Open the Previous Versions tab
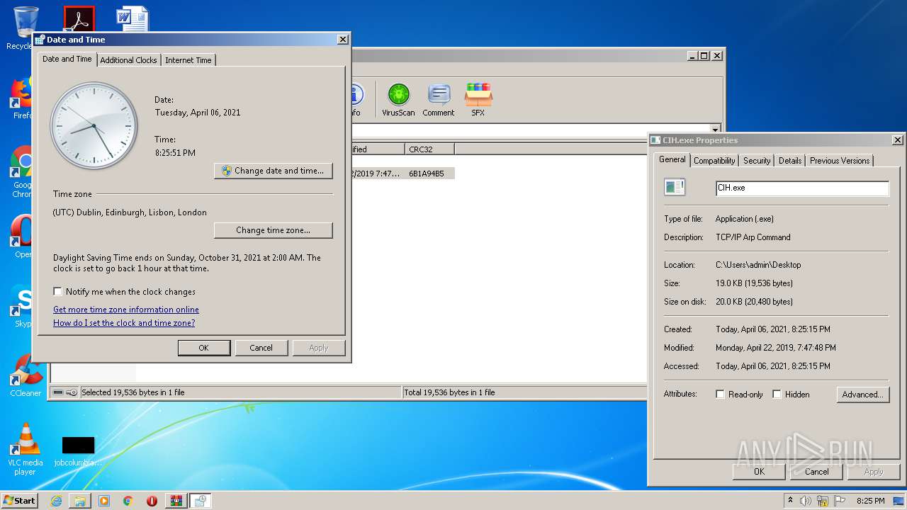 pos(840,161)
